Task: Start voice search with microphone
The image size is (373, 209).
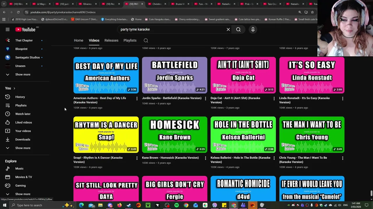Action: click(x=253, y=29)
